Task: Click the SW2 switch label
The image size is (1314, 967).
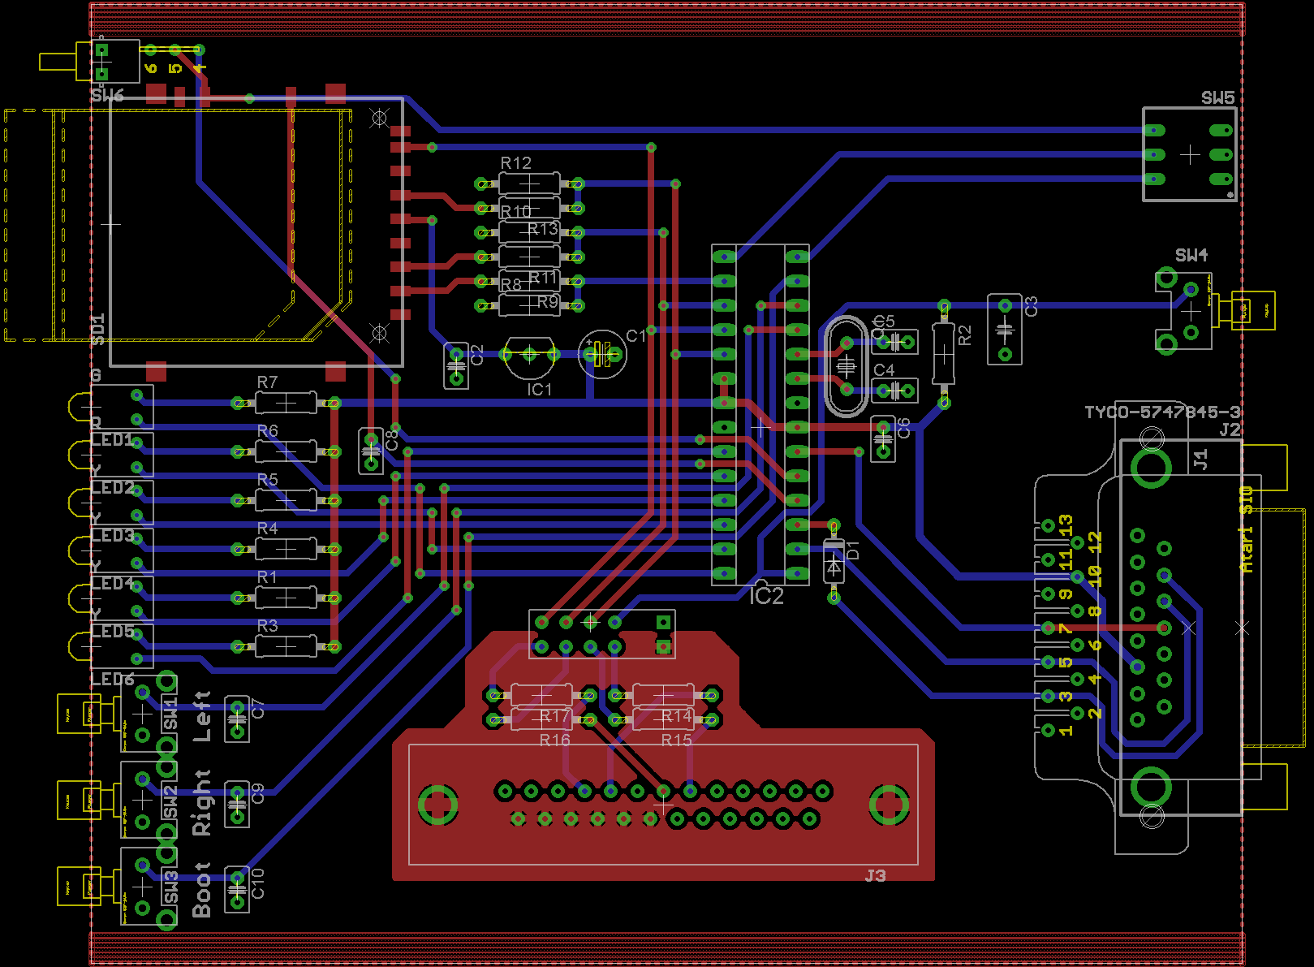Action: (170, 802)
